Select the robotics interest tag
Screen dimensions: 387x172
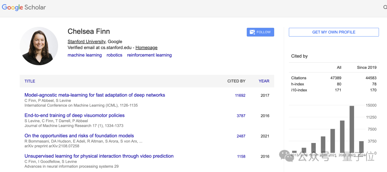[114, 55]
